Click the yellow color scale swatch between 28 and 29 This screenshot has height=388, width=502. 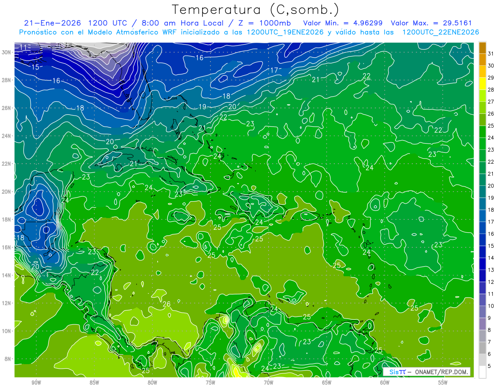click(482, 84)
